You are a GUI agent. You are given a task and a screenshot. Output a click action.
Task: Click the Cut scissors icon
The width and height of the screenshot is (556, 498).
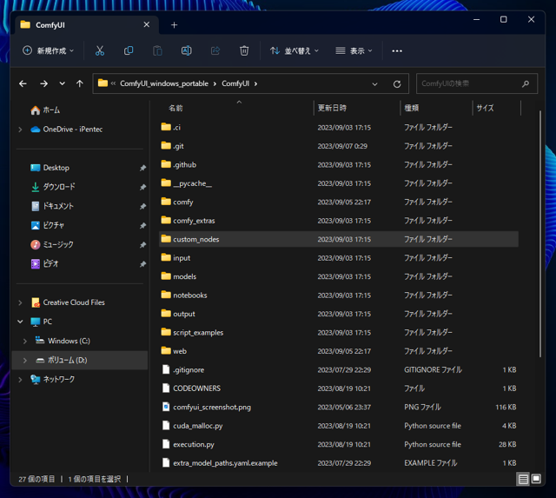click(x=100, y=50)
